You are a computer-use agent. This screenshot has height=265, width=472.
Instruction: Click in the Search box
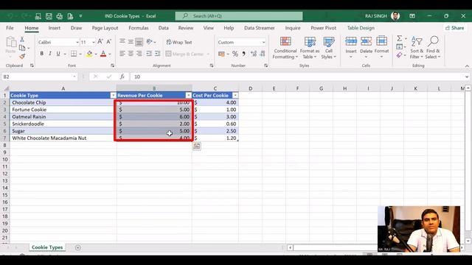pos(239,16)
